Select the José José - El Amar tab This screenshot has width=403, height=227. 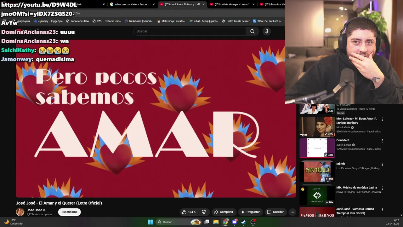179,4
